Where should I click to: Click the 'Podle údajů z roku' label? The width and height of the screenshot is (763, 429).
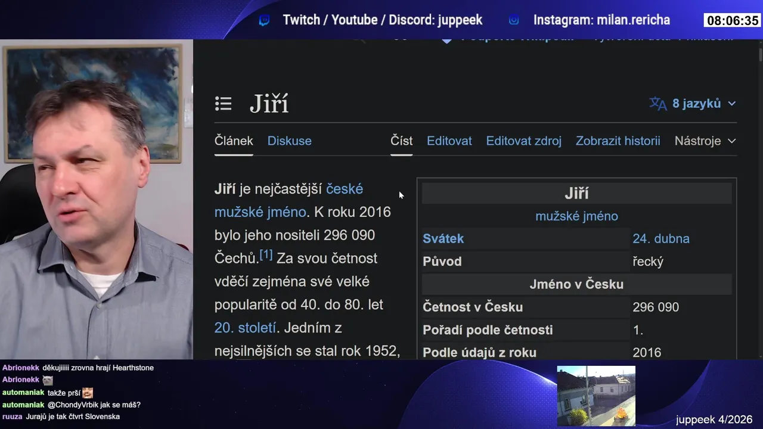click(479, 353)
